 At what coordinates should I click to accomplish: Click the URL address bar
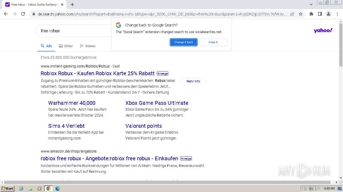[162, 14]
